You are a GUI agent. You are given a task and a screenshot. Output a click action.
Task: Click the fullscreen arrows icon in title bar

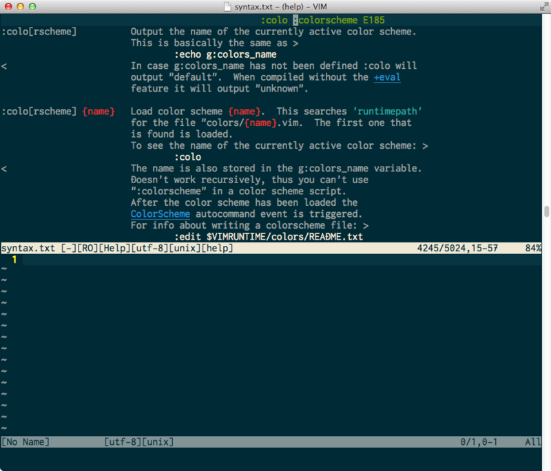coord(544,6)
